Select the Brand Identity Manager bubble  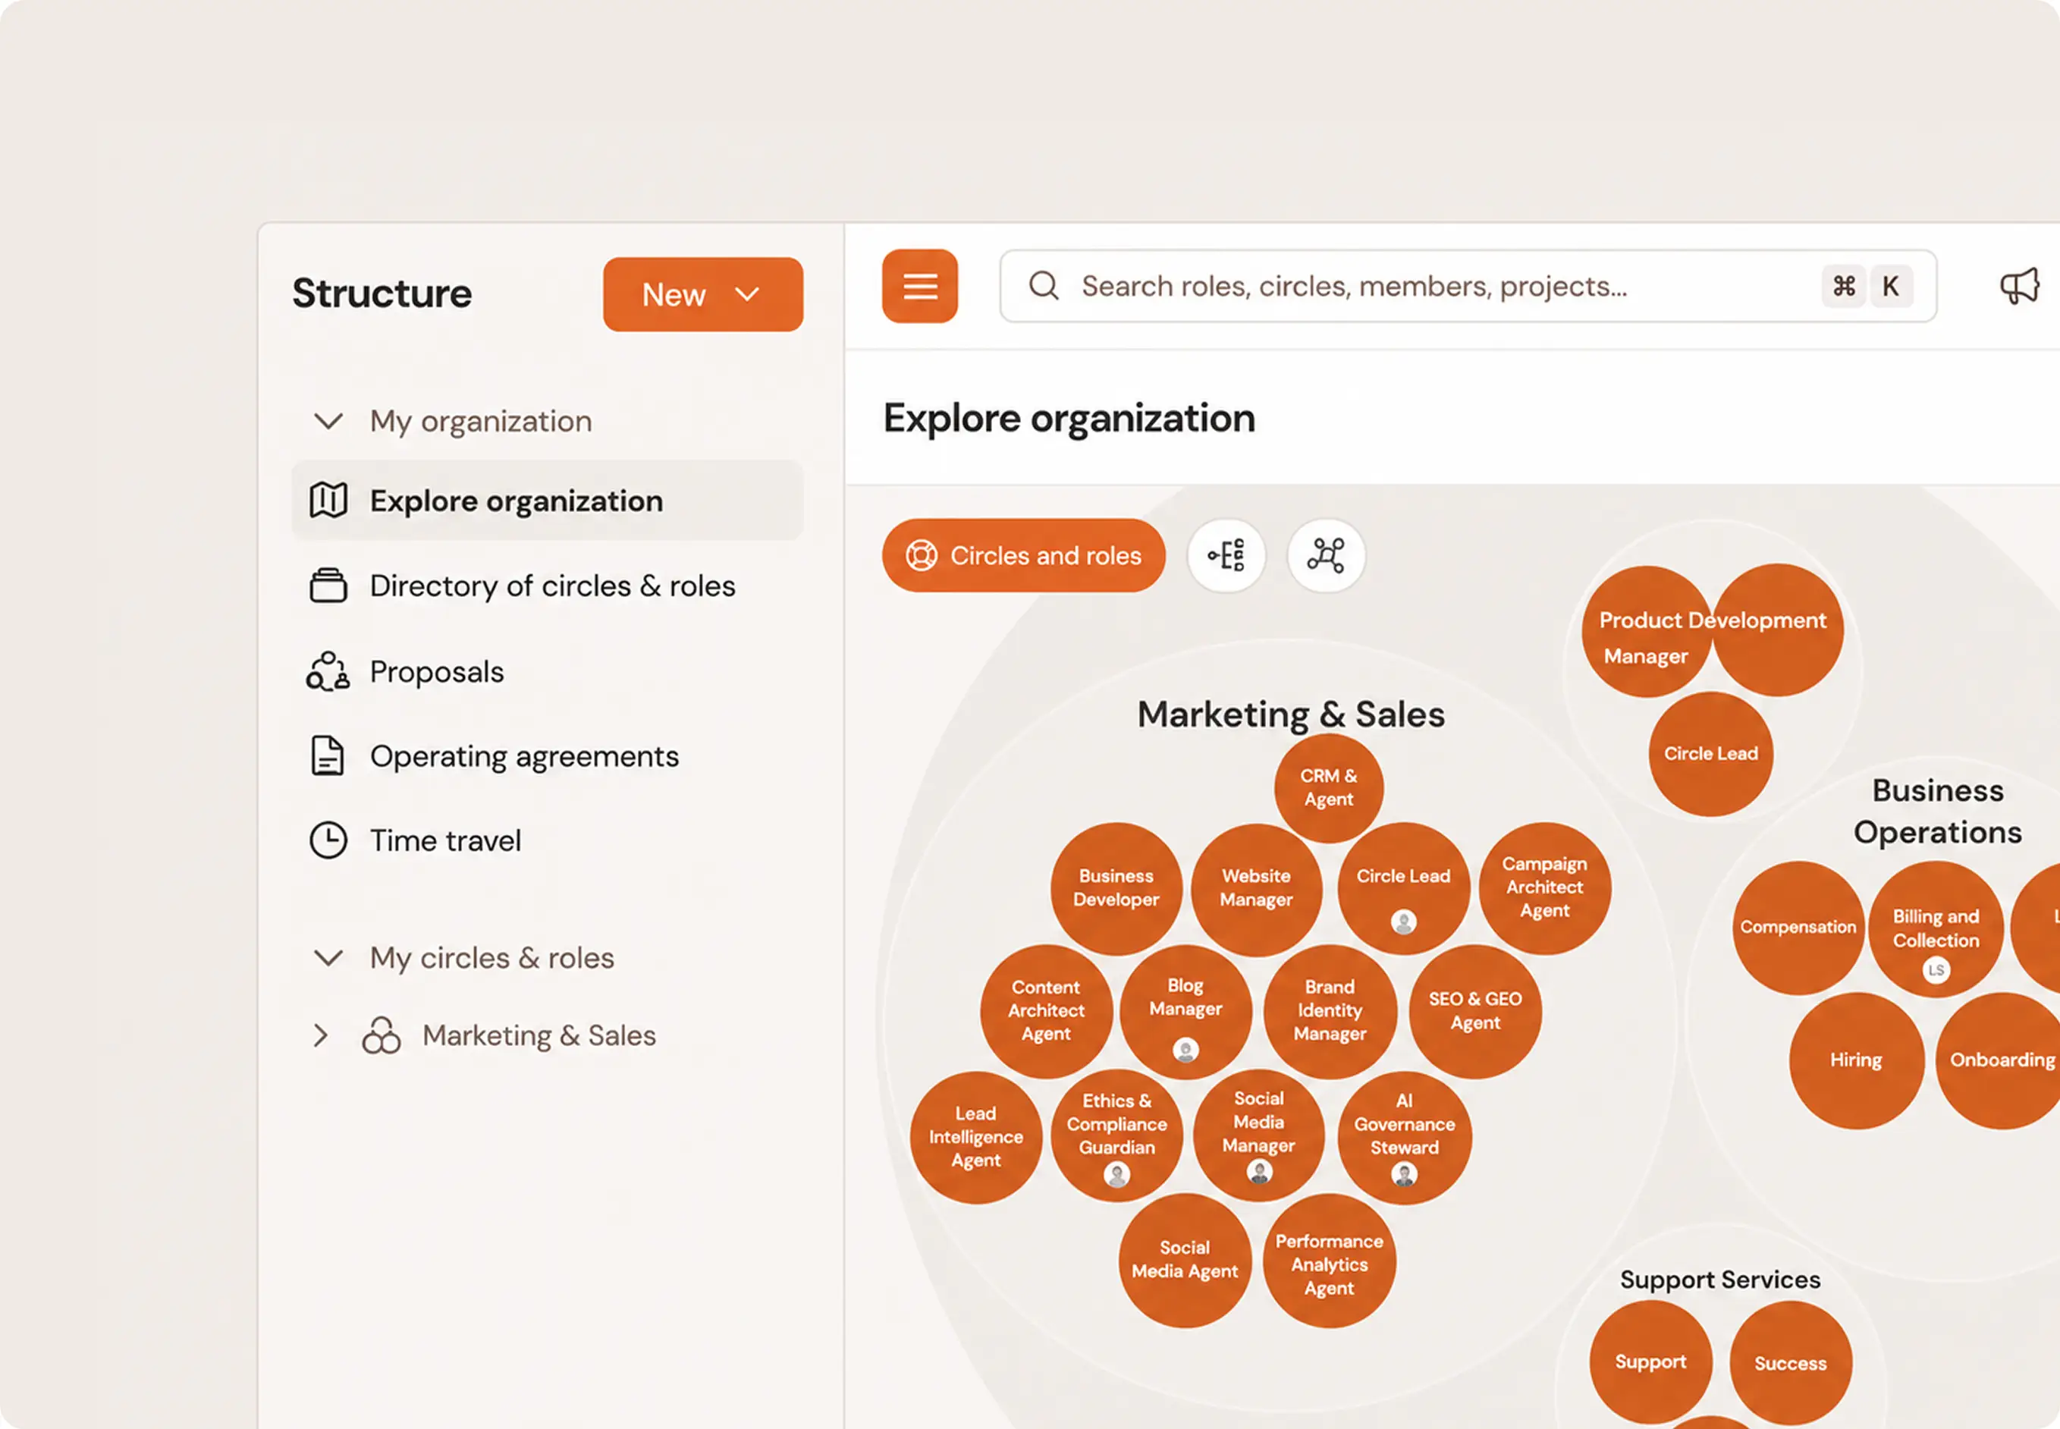[1330, 1011]
